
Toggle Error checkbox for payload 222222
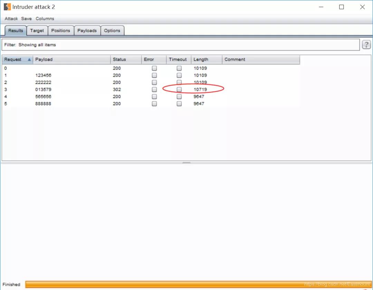coord(154,83)
